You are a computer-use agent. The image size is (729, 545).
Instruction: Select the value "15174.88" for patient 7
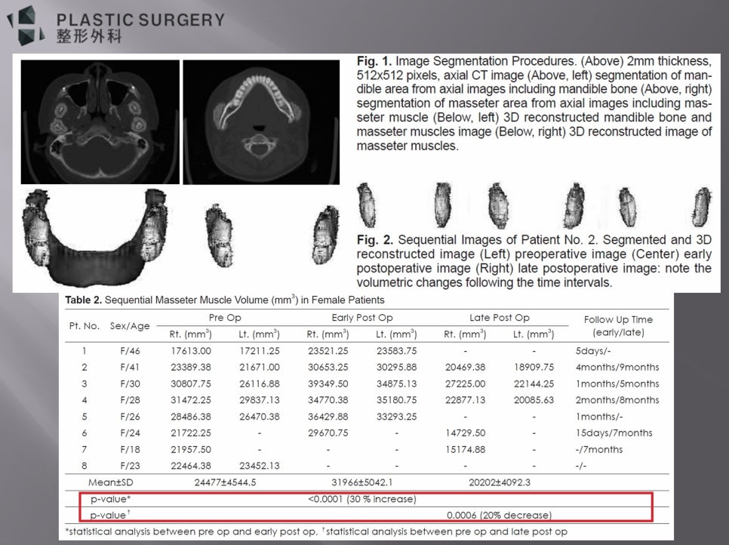point(466,450)
